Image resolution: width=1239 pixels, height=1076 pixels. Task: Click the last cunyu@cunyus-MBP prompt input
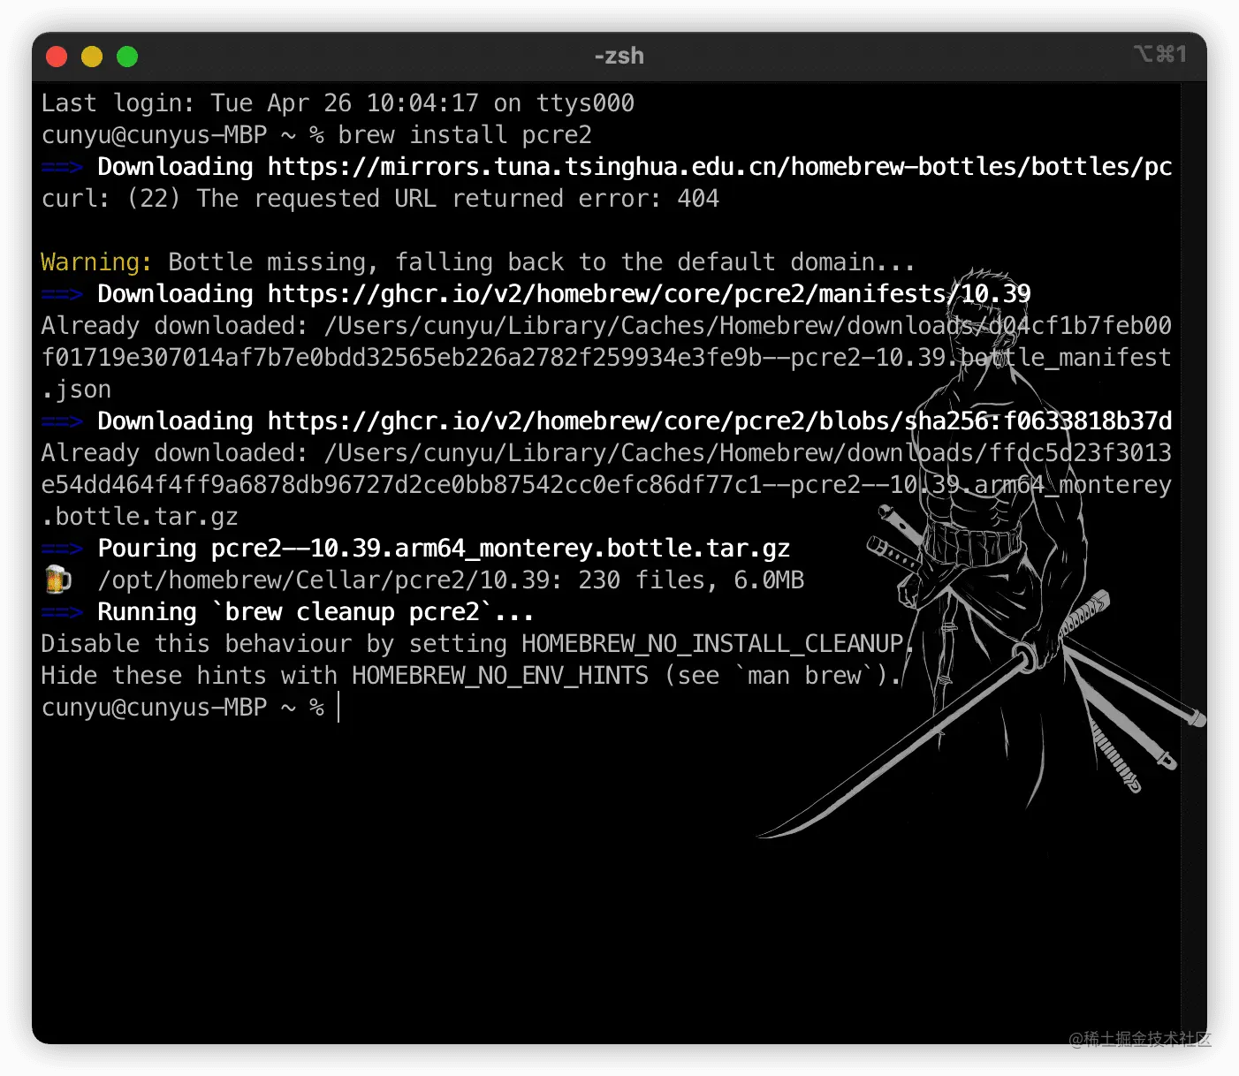pyautogui.click(x=339, y=708)
